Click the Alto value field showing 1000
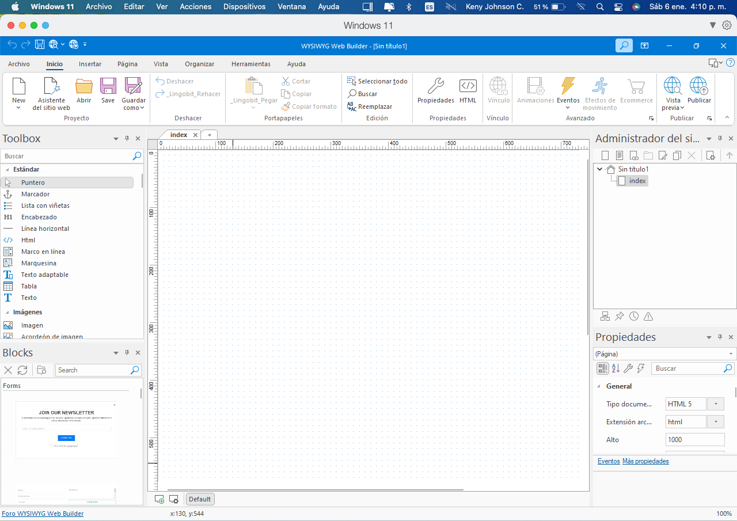The width and height of the screenshot is (737, 521). tap(695, 440)
